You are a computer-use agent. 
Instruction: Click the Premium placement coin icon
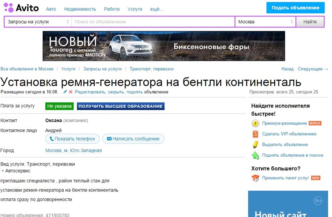coord(255,123)
